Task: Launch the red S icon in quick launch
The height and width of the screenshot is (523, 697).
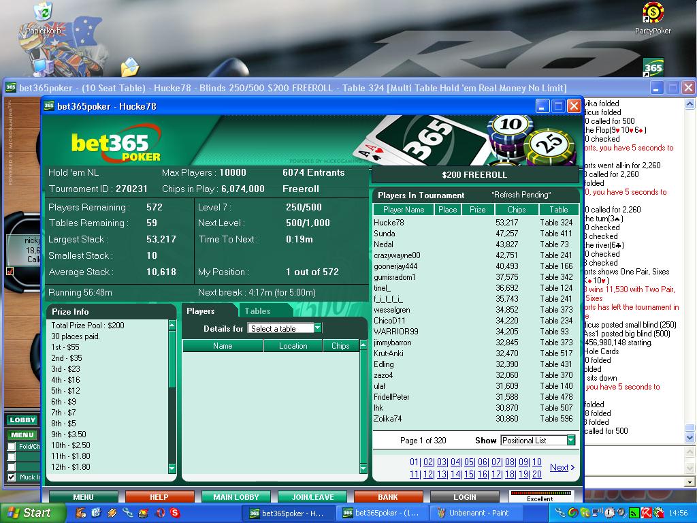Action: point(175,513)
